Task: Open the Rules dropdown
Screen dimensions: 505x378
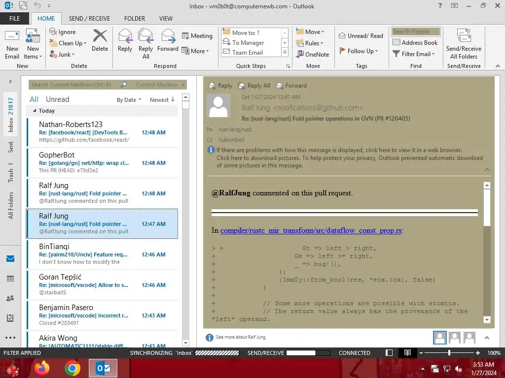Action: click(x=310, y=43)
